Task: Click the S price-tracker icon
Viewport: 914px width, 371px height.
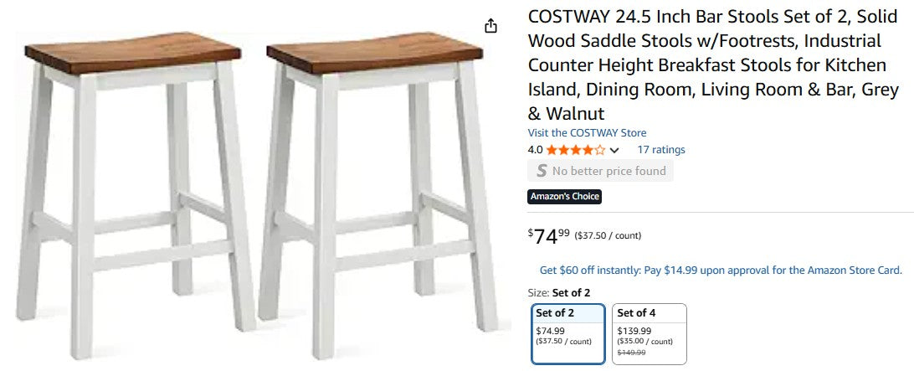Action: (542, 171)
